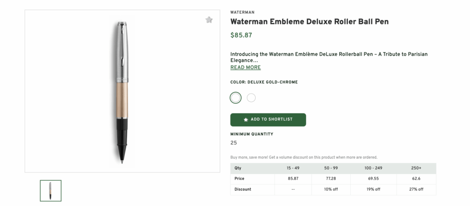Click the favorite star on product image
The width and height of the screenshot is (470, 206).
point(209,20)
